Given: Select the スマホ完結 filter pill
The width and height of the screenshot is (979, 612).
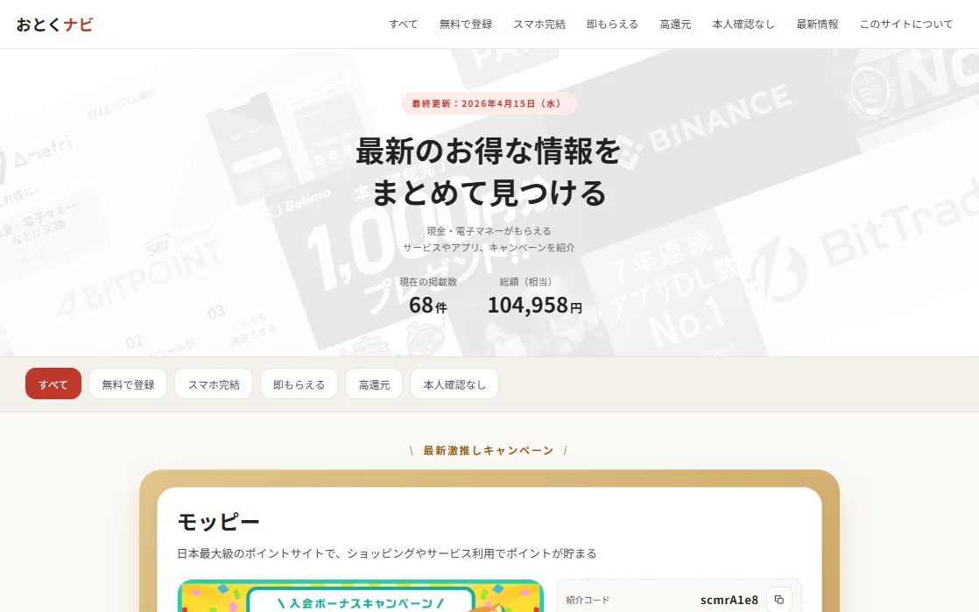Looking at the screenshot, I should 214,384.
